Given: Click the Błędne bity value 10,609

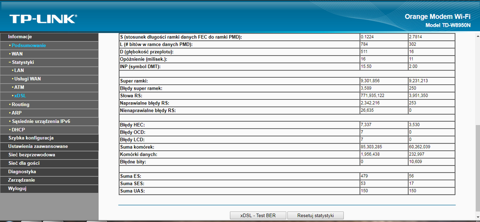Looking at the screenshot, I should click(415, 162).
